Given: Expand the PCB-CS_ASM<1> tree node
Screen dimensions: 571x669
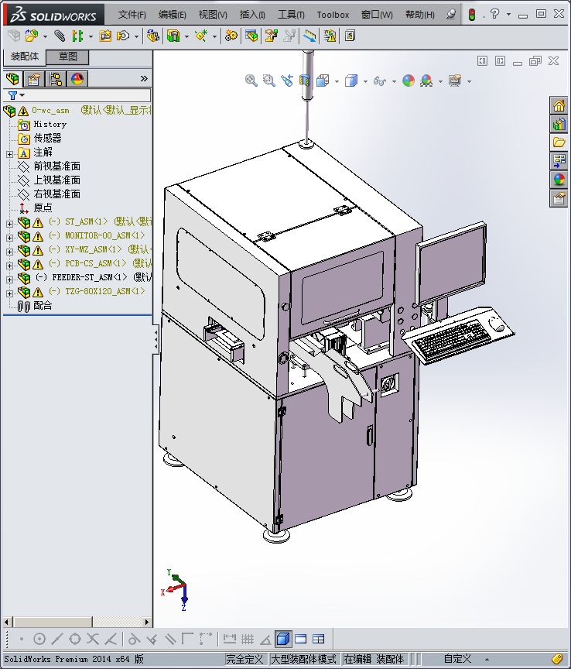Looking at the screenshot, I should pyautogui.click(x=9, y=266).
